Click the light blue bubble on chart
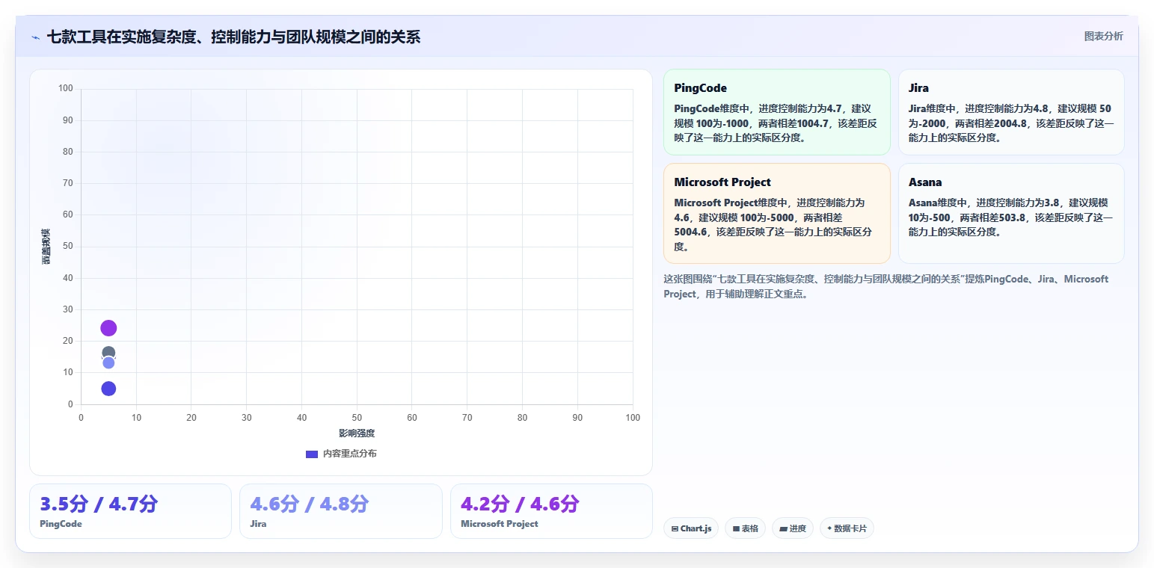This screenshot has width=1154, height=568. (108, 362)
